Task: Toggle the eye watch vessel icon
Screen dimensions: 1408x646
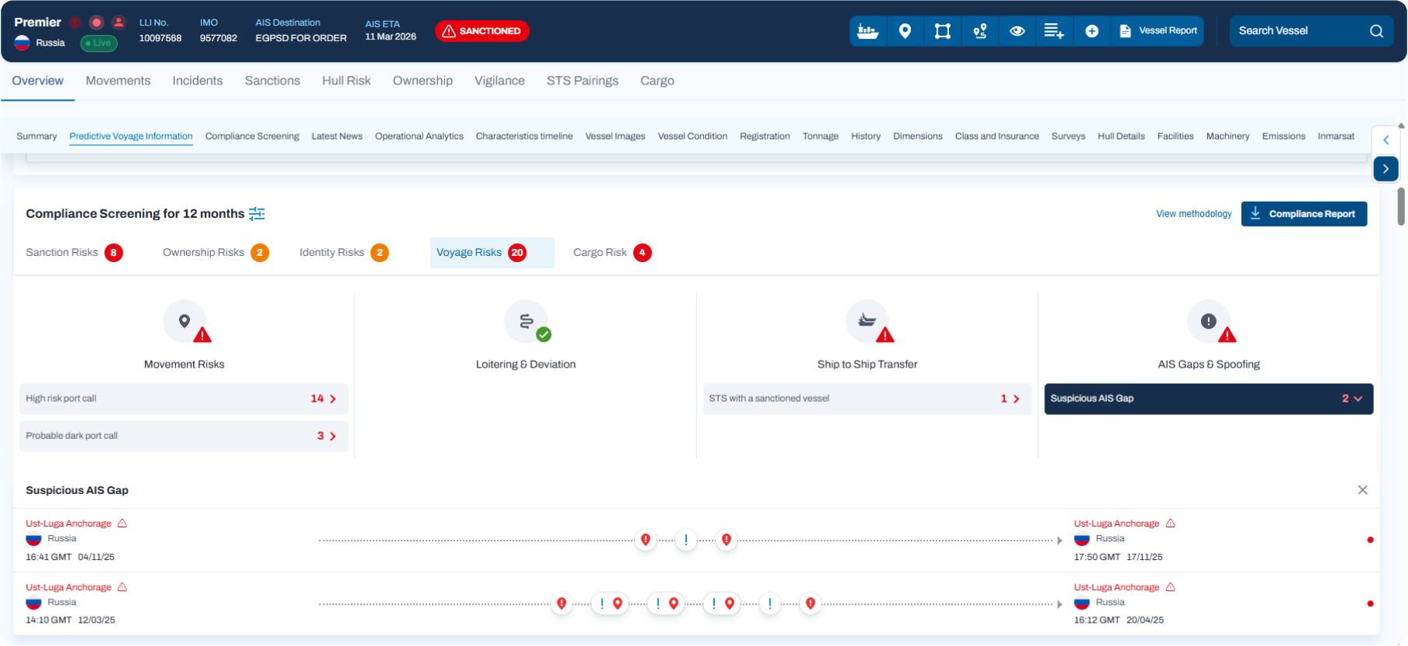Action: (1017, 31)
